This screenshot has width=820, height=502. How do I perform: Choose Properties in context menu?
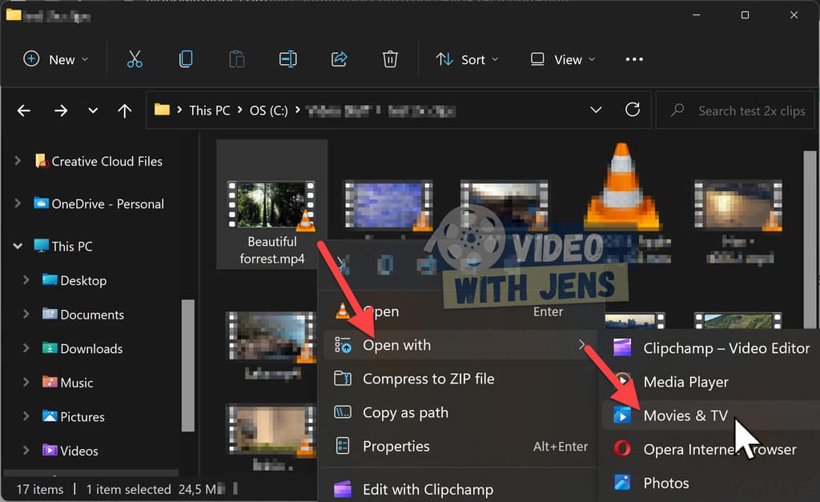(x=460, y=446)
